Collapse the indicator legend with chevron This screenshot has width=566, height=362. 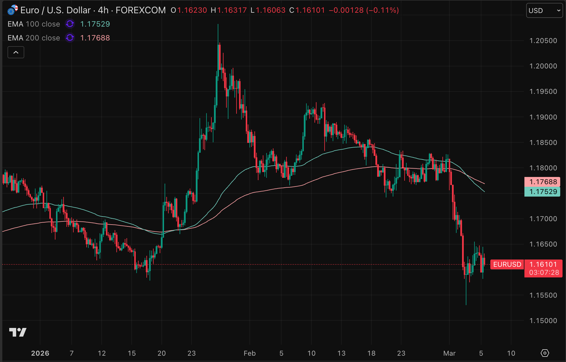click(x=16, y=53)
